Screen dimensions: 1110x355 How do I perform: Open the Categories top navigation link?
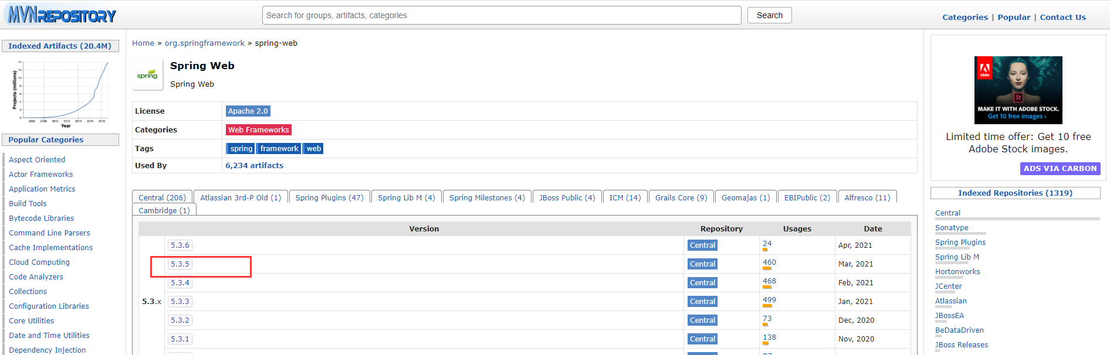[x=965, y=18]
